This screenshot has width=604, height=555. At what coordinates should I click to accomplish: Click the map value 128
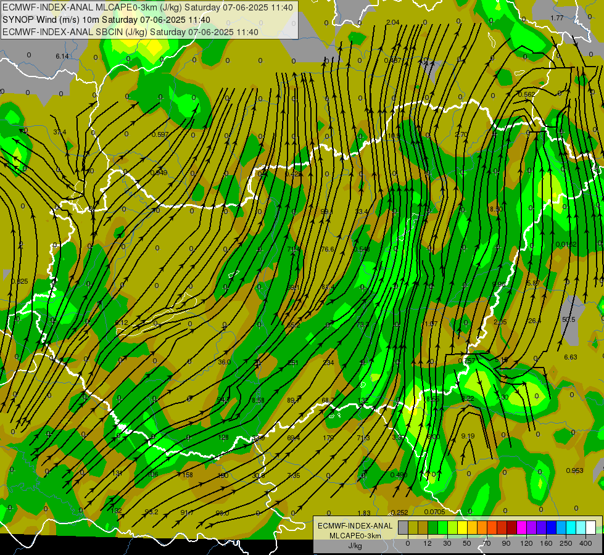click(223, 437)
